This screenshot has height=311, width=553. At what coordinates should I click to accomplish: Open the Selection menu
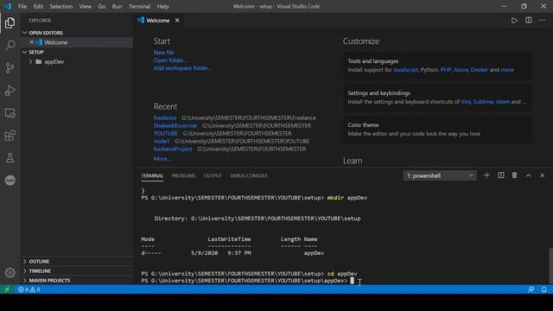[60, 6]
